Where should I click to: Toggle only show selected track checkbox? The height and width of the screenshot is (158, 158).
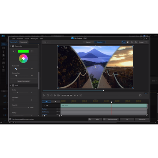10,119
